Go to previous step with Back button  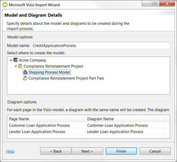pos(56,151)
